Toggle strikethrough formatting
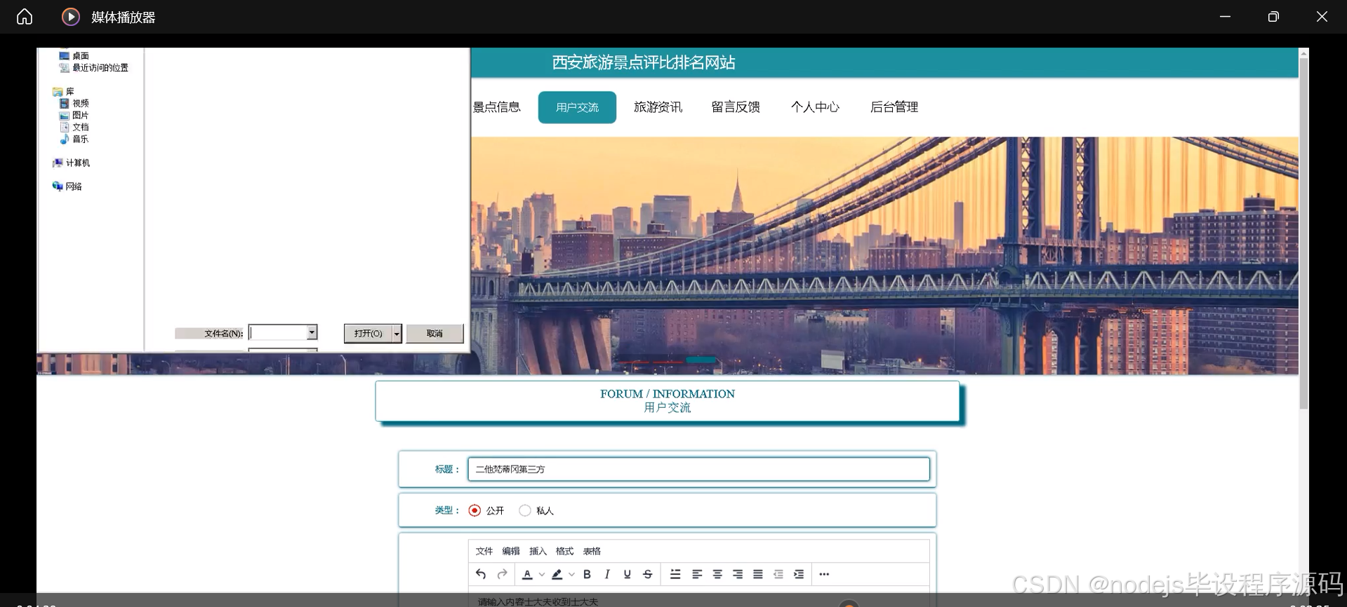The width and height of the screenshot is (1347, 607). [x=648, y=574]
